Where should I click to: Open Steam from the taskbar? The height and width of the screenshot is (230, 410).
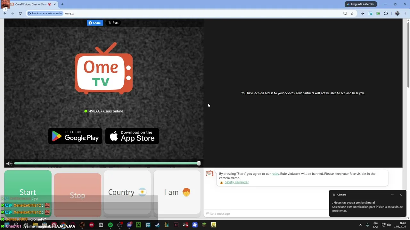click(x=157, y=225)
